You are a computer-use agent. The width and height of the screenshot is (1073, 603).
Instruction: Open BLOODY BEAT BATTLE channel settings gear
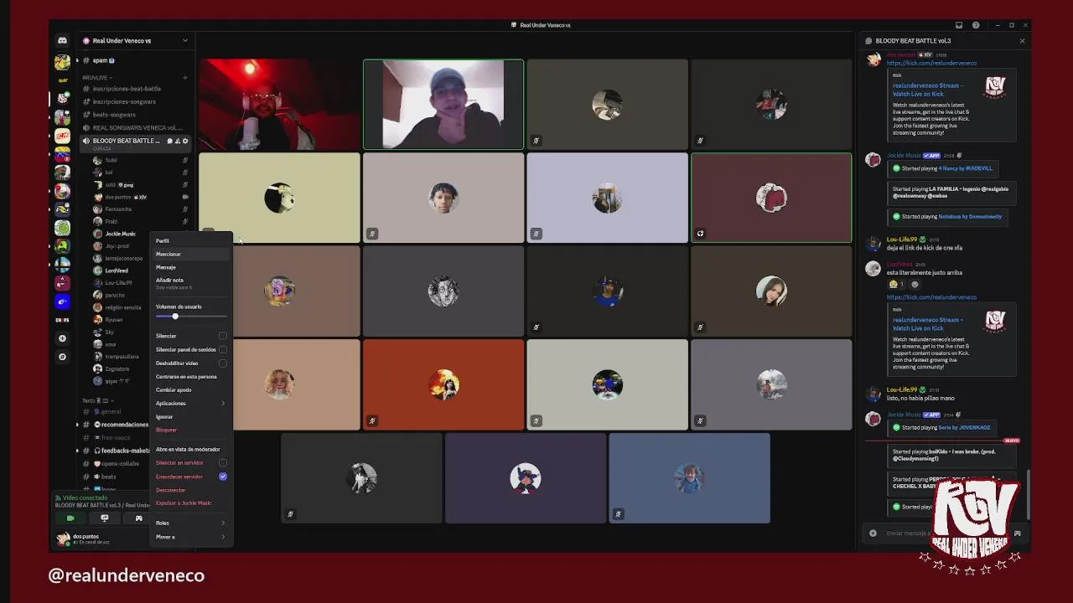[185, 141]
